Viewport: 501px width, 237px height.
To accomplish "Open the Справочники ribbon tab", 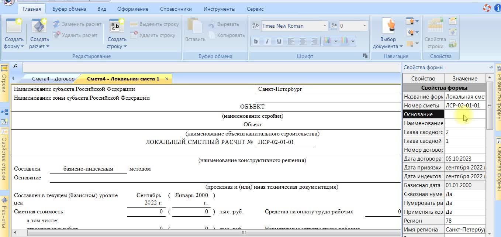I will coord(176,9).
